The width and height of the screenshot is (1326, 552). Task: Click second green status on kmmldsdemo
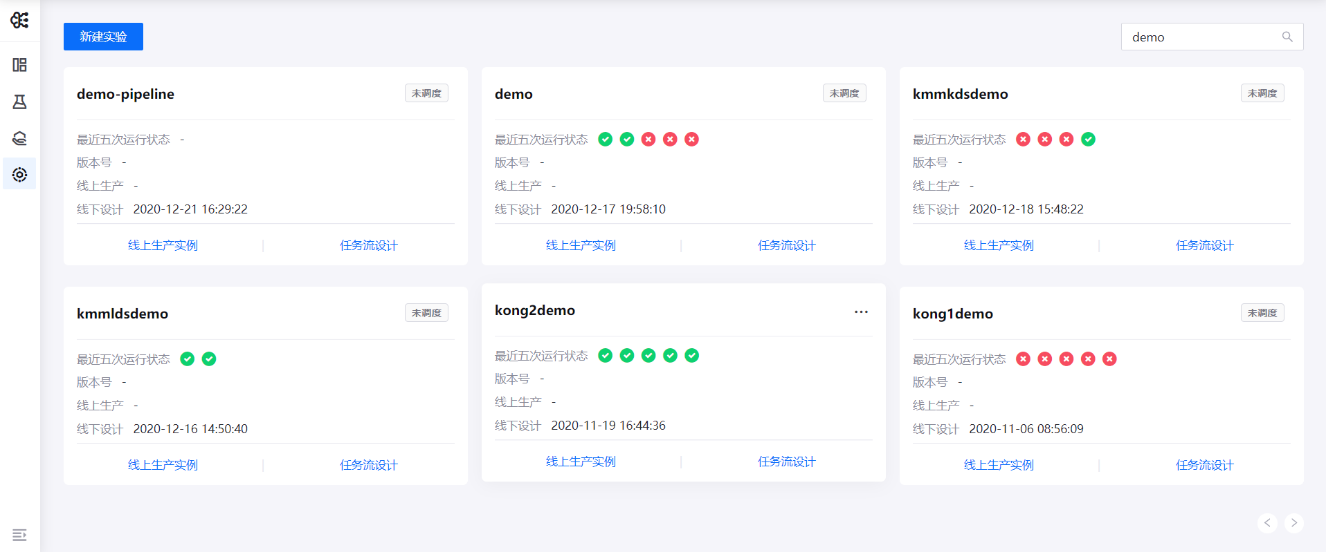pyautogui.click(x=209, y=359)
